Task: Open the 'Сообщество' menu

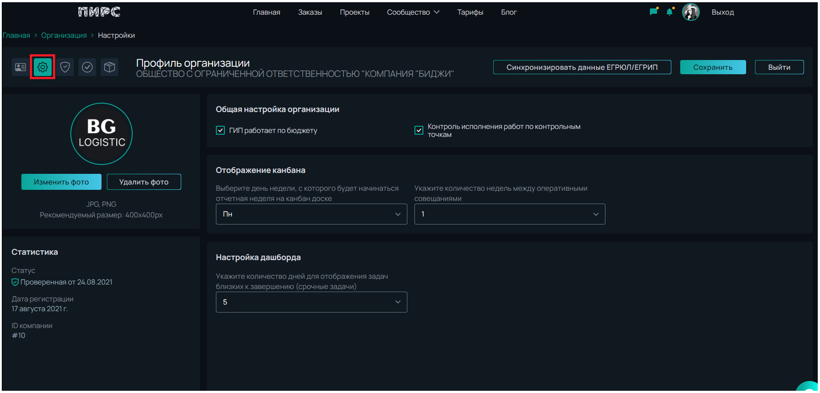Action: click(x=413, y=12)
